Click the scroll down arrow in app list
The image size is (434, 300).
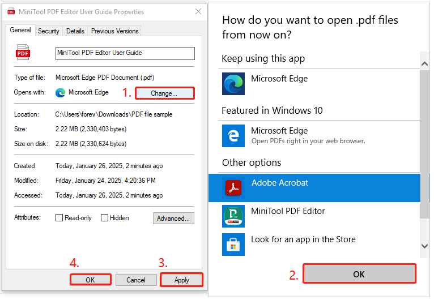coord(424,246)
